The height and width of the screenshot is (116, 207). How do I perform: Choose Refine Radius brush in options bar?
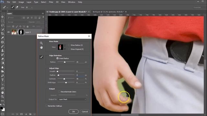(13, 7)
